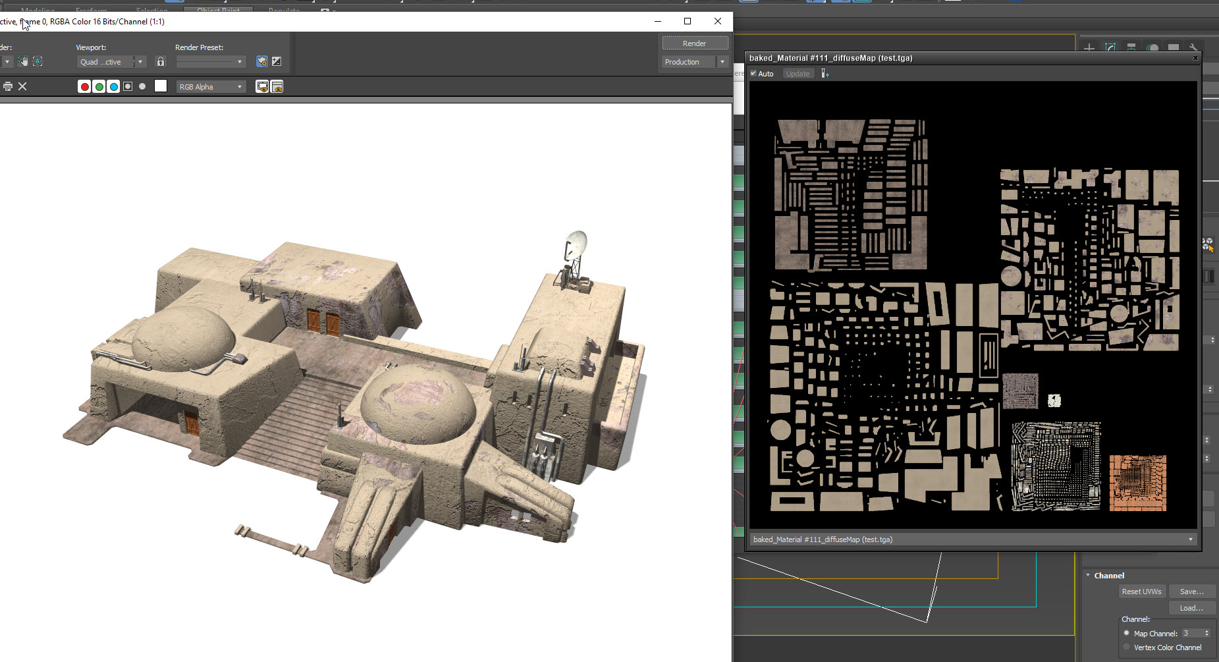
Task: Open the Create panel plus icon
Action: point(1089,48)
